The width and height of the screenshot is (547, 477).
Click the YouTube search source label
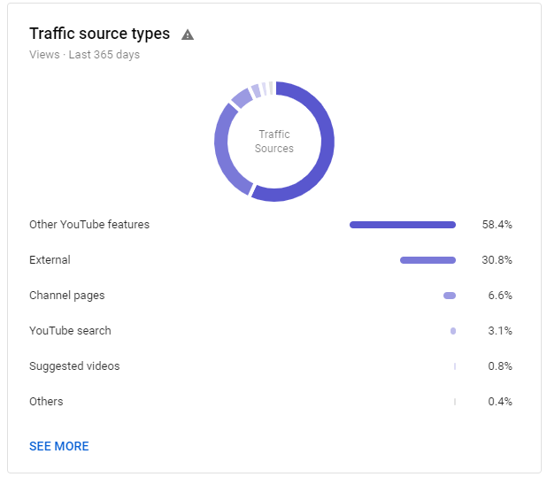click(x=70, y=331)
